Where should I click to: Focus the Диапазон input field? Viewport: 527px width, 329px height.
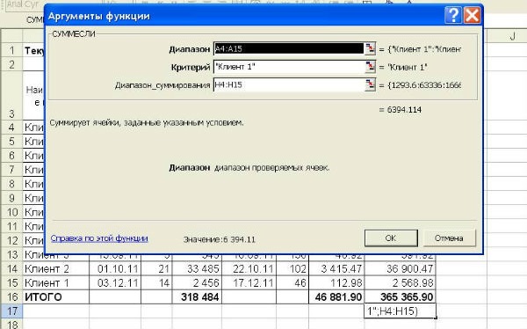pyautogui.click(x=289, y=48)
